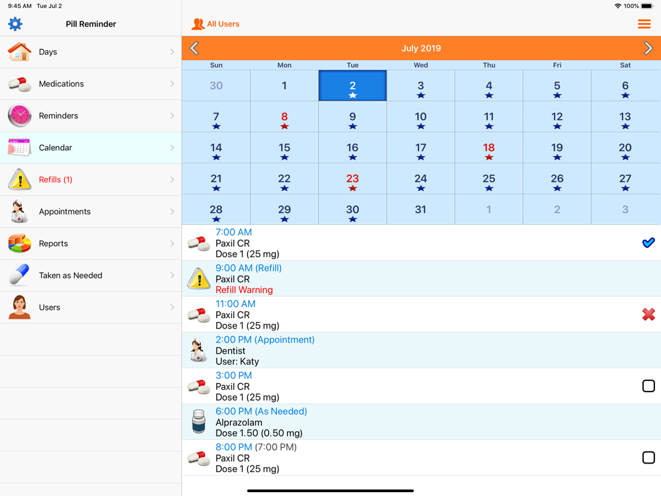
Task: Expand Calendar row chevron
Action: (x=172, y=147)
